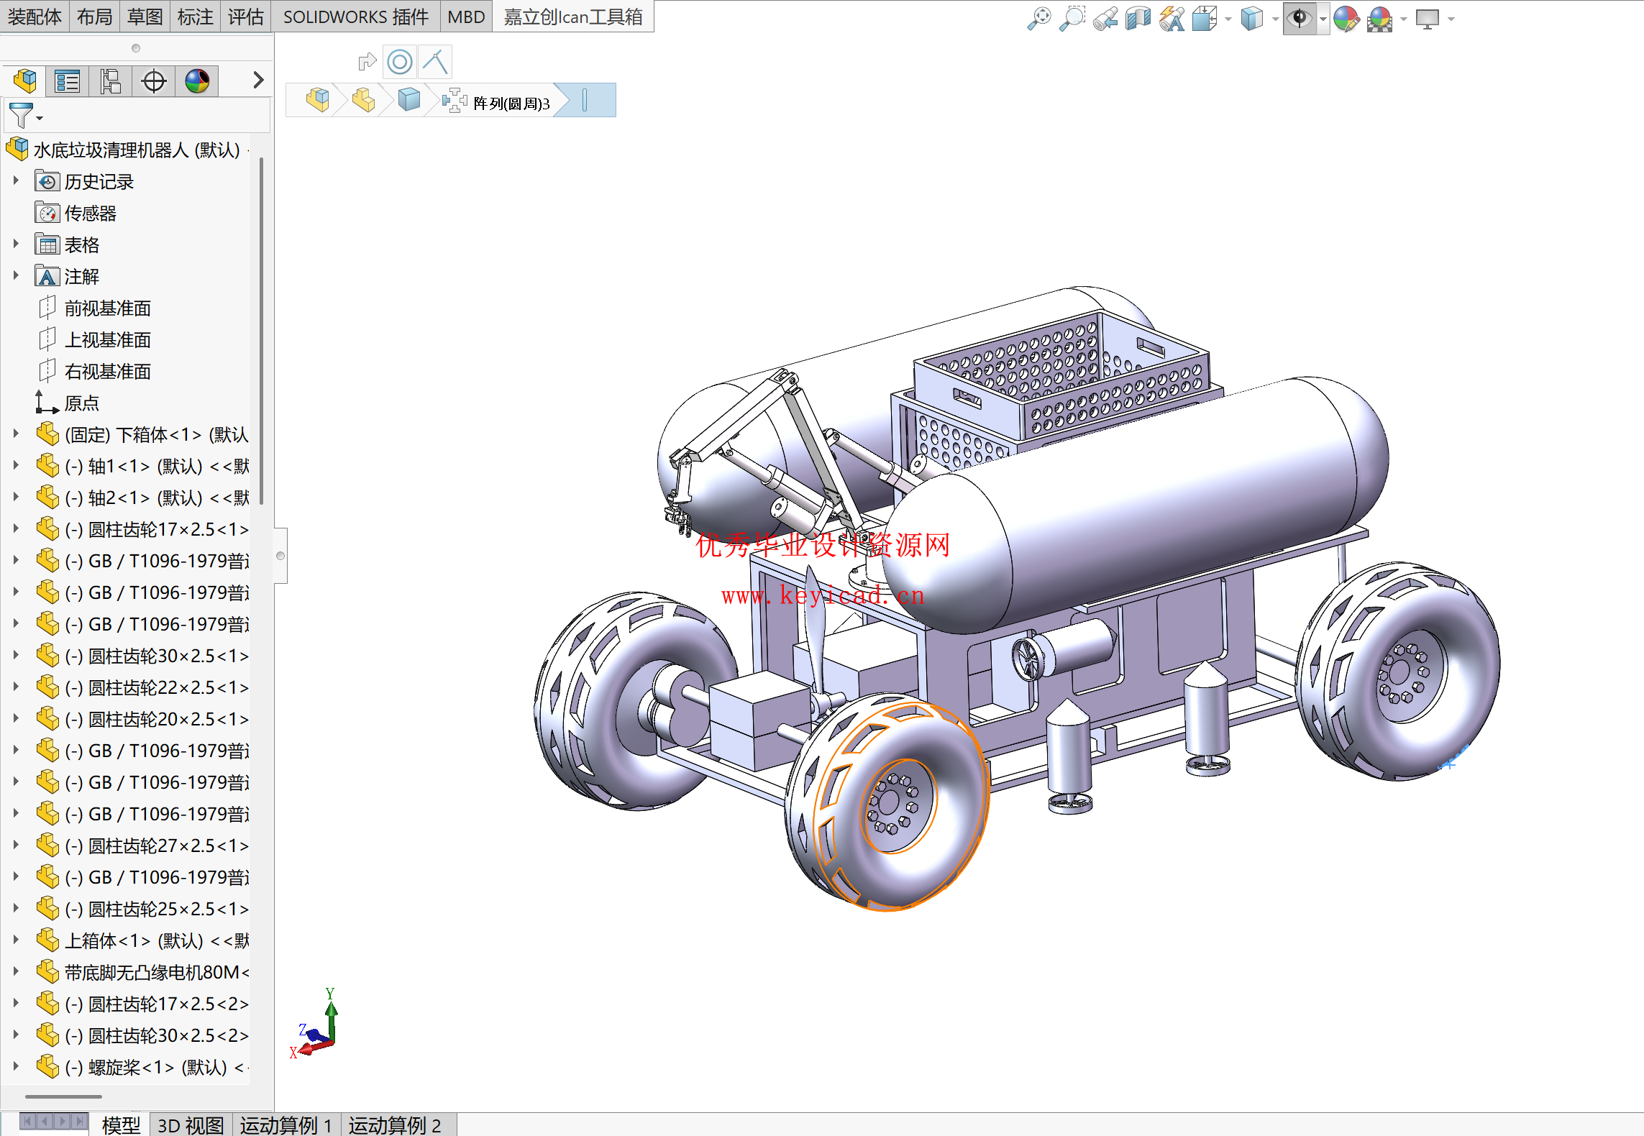Expand the (固定) 下箱体<1> component
Image resolution: width=1644 pixels, height=1136 pixels.
(16, 434)
